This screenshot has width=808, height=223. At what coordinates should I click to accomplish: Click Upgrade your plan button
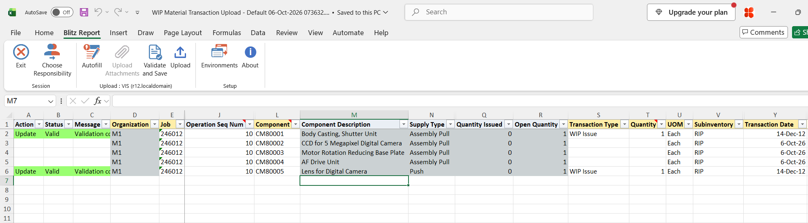(x=691, y=12)
